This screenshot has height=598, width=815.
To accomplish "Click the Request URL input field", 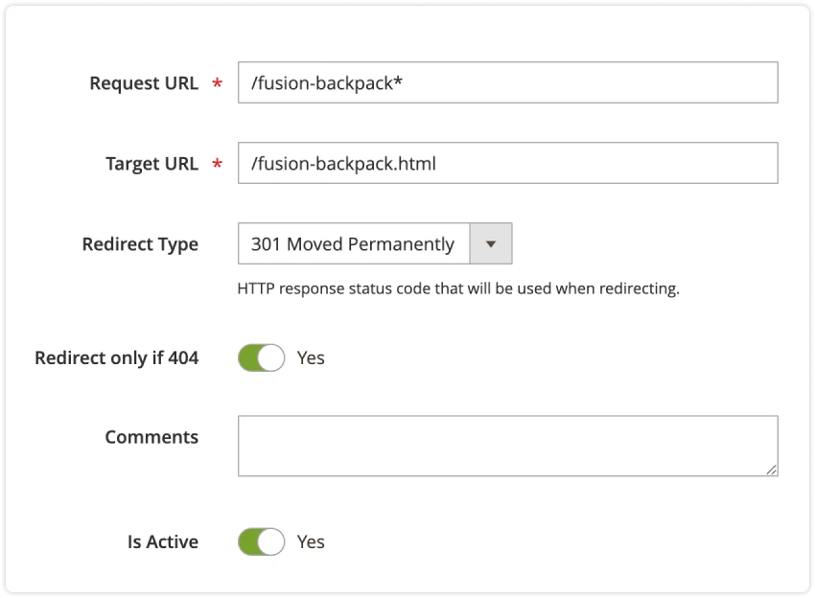I will (508, 82).
